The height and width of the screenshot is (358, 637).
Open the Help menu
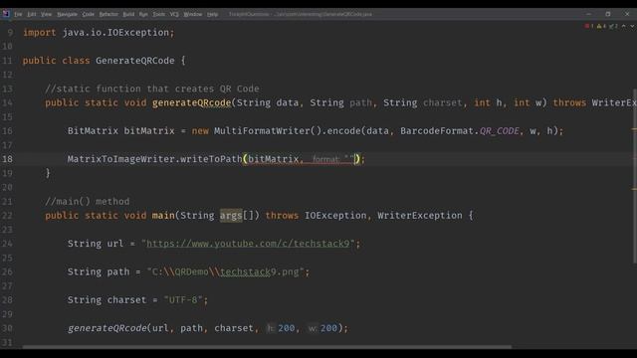(x=212, y=14)
